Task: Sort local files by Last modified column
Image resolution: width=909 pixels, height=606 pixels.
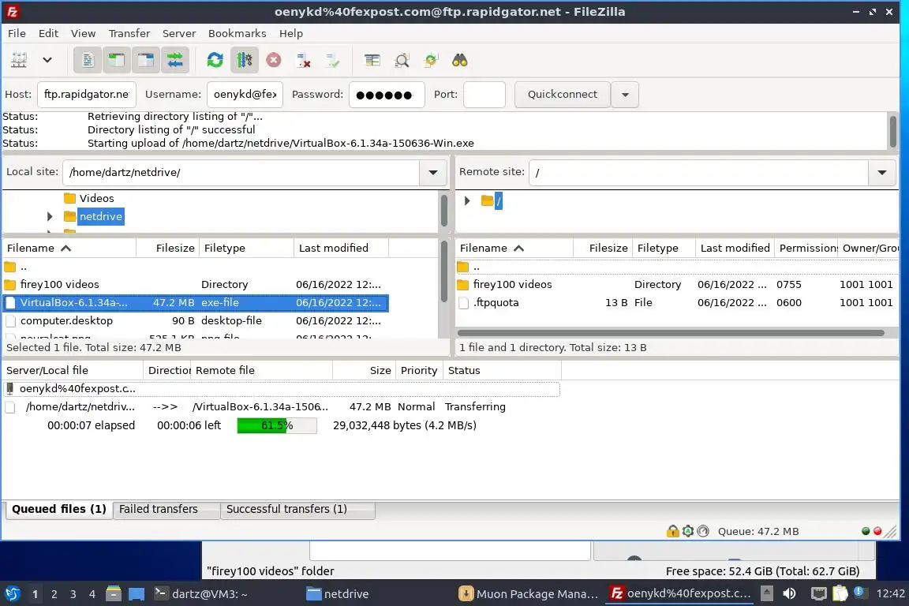Action: (x=341, y=249)
